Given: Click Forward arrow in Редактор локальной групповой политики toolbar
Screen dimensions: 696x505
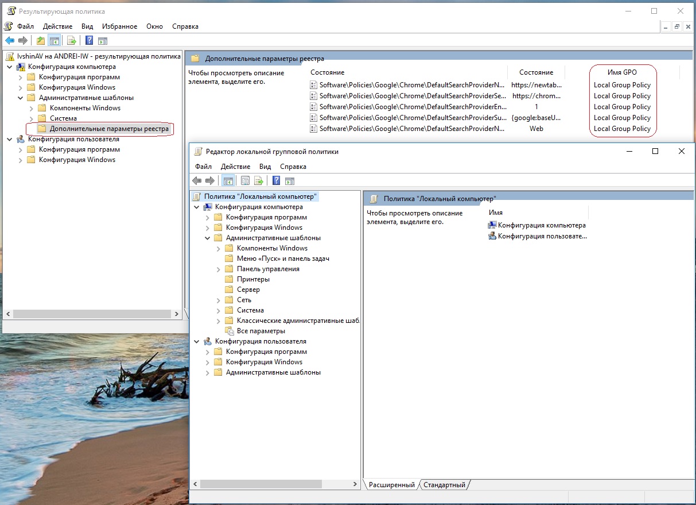Looking at the screenshot, I should coord(210,181).
